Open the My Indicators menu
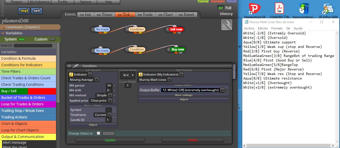This screenshot has height=148, width=340. pos(40,2)
